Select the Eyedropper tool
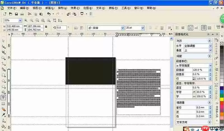The width and height of the screenshot is (224, 131). tap(4, 115)
